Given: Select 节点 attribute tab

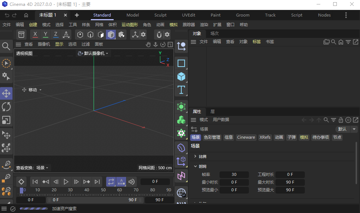Looking at the screenshot, I should click(337, 138).
